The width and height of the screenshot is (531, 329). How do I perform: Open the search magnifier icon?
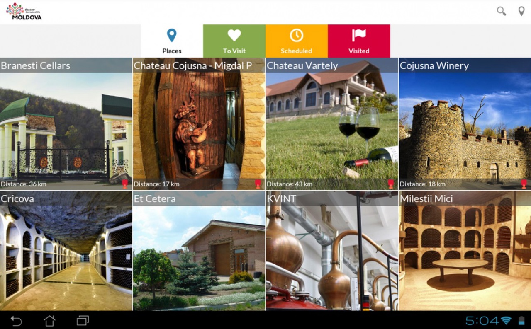point(501,11)
